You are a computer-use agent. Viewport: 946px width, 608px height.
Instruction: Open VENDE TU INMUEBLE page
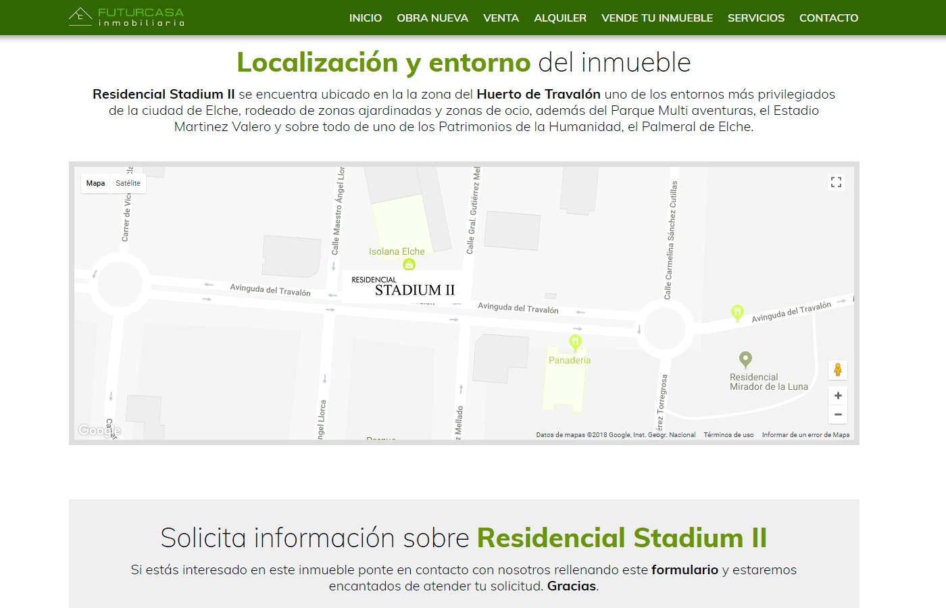[657, 18]
